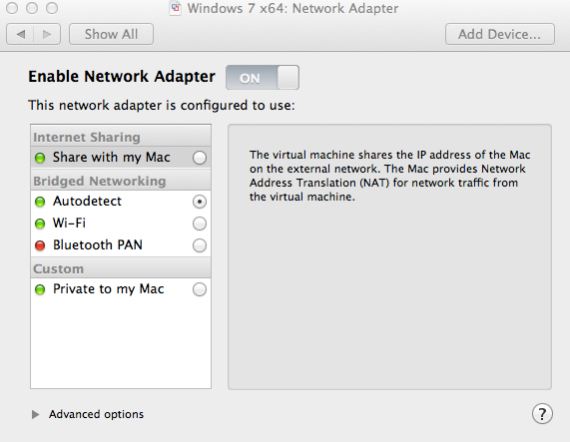Viewport: 570px width, 442px height.
Task: Click the 'Bridged Networking' section header
Action: (x=121, y=181)
